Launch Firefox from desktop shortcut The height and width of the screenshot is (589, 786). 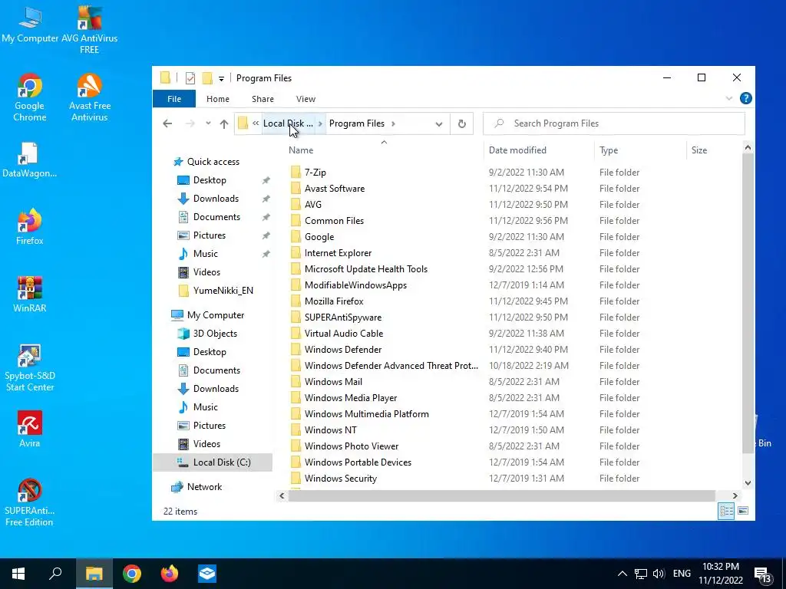[x=30, y=226]
